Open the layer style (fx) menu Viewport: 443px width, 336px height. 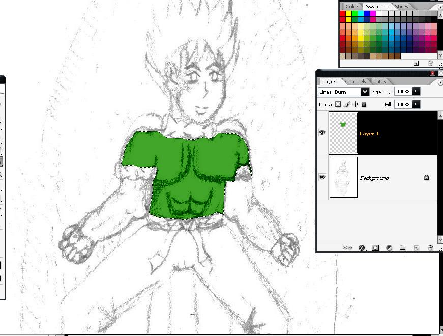[362, 248]
